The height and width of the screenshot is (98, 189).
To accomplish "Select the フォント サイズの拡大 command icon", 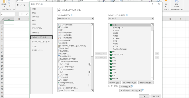I will click(x=59, y=67).
